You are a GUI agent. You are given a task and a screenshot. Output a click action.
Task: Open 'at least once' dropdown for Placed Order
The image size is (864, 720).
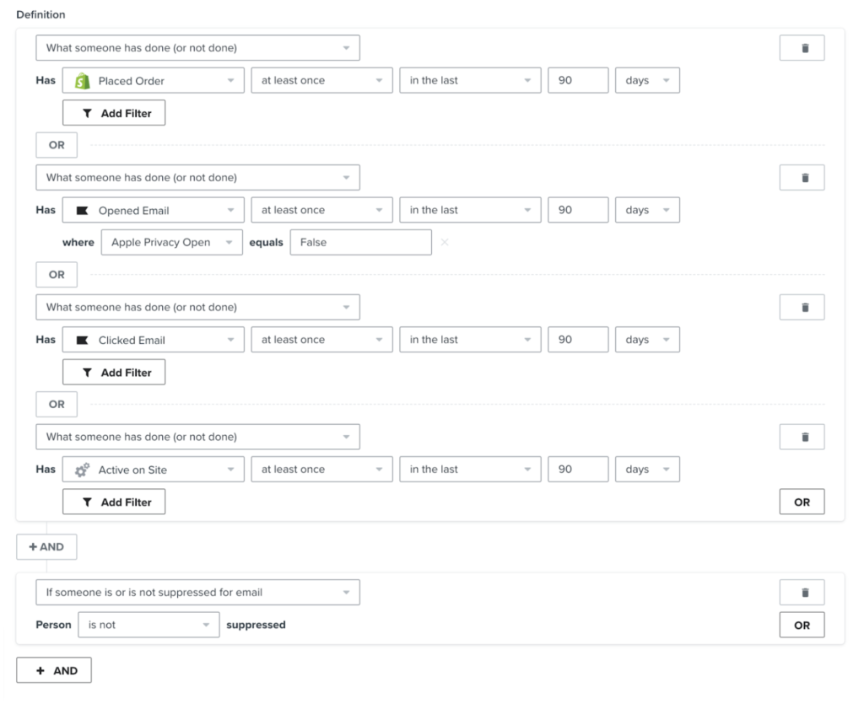tap(321, 80)
